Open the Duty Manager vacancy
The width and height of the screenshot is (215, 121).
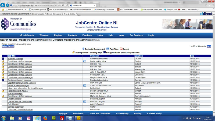14,104
